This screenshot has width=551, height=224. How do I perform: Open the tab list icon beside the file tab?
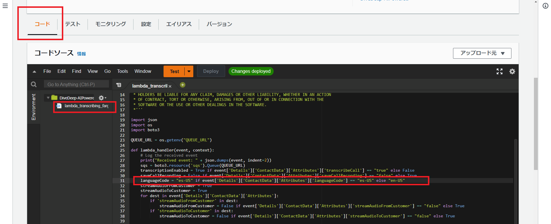click(119, 85)
